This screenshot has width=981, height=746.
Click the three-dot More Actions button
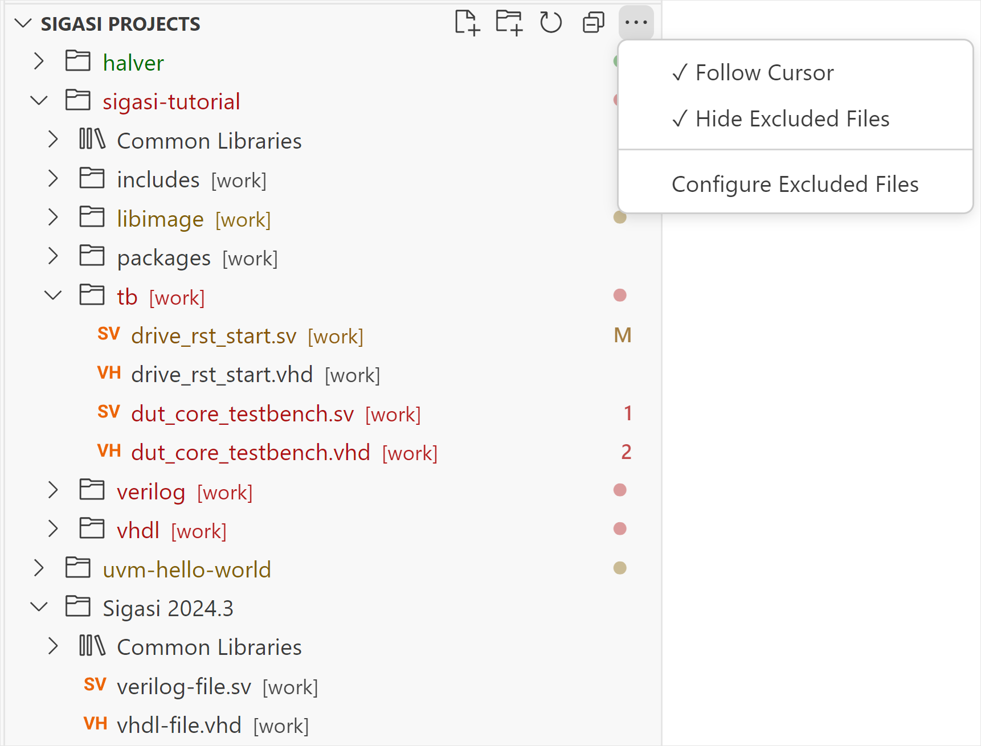636,23
